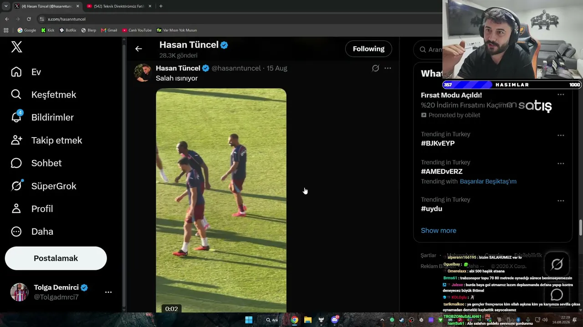Open Başarılar Beşiktaş'ım trending link
This screenshot has width=583, height=327.
[x=488, y=181]
